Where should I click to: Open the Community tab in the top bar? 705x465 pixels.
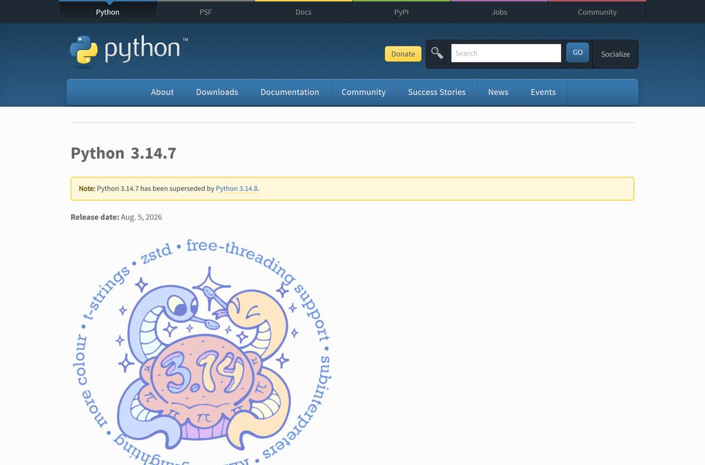[597, 12]
